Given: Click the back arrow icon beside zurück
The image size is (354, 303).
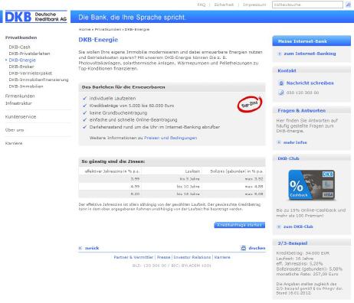Looking at the screenshot, I should pyautogui.click(x=80, y=248).
